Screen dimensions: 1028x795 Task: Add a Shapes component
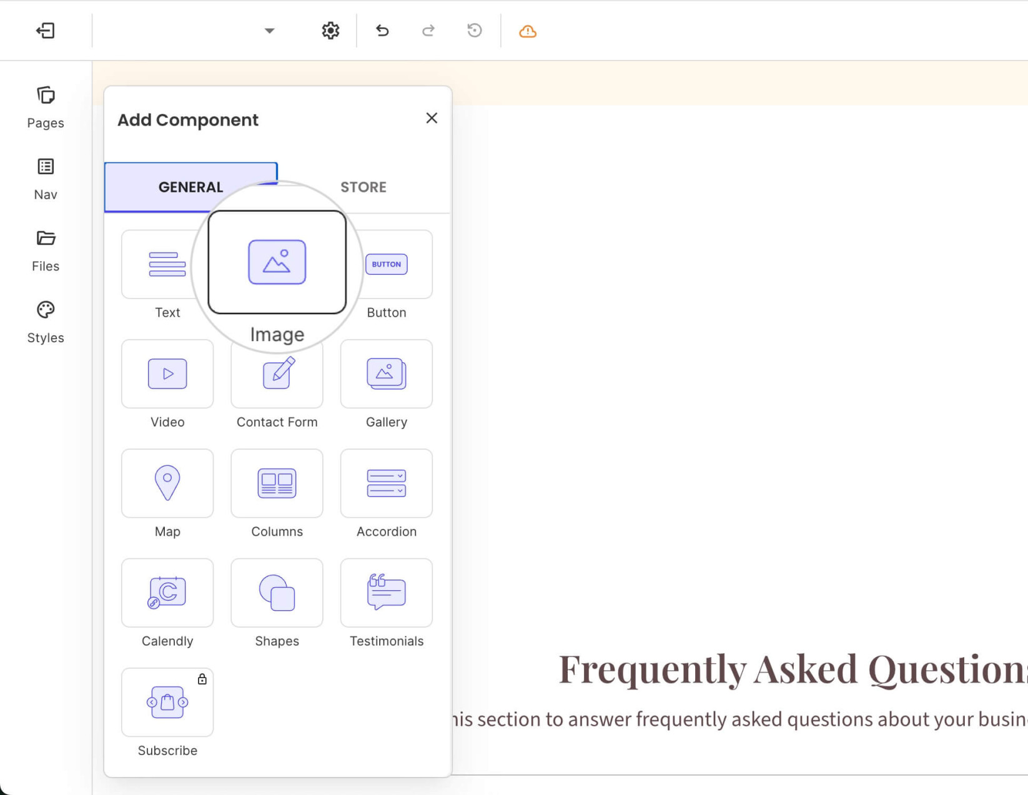pos(277,593)
